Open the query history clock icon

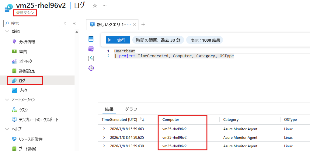pyautogui.click(x=91, y=68)
